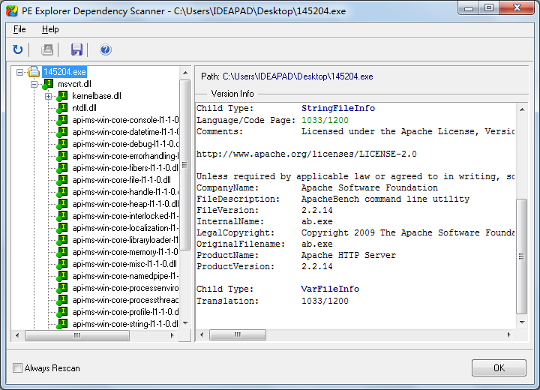540x390 pixels.
Task: Select api-ms-win-core-string-l1-1-0 tree row
Action: (x=125, y=324)
